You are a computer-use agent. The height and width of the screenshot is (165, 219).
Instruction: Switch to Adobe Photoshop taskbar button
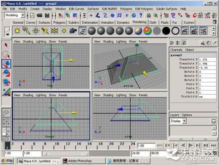coord(84,161)
